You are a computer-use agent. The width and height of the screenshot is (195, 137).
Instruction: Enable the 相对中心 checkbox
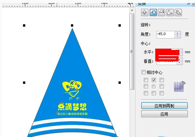coord(143,72)
